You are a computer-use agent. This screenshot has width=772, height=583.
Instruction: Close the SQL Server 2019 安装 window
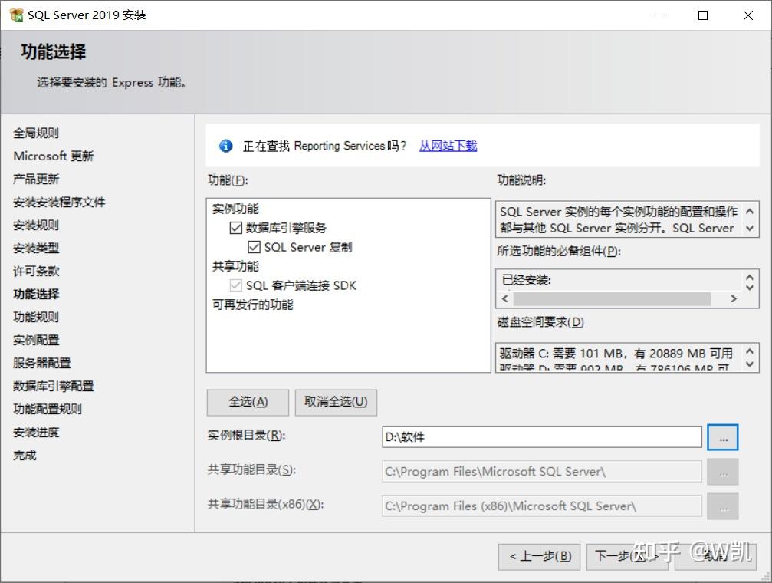pyautogui.click(x=748, y=15)
